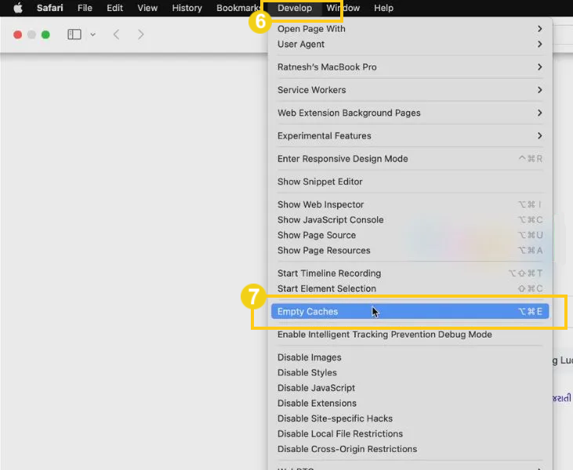Image resolution: width=573 pixels, height=470 pixels.
Task: Expand the Service Workers submenu
Action: (x=410, y=90)
